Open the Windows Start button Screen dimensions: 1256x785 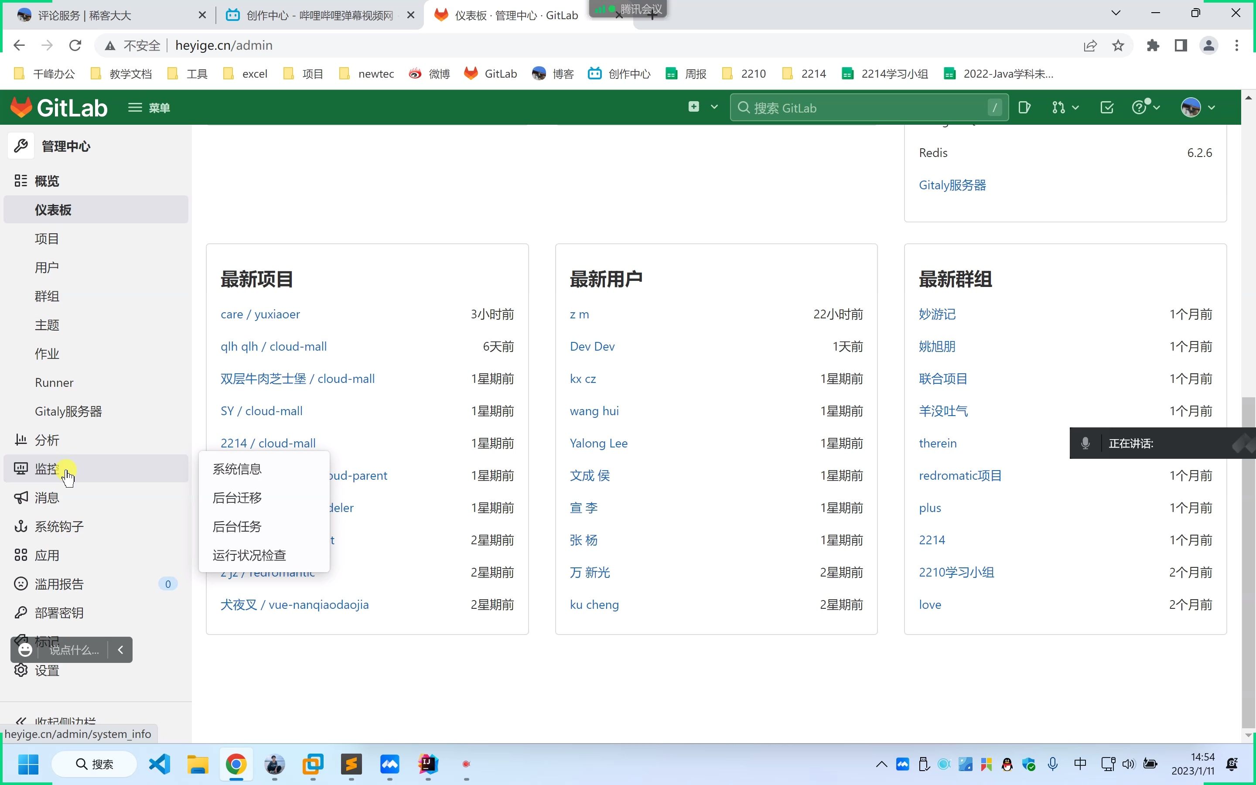pos(28,764)
